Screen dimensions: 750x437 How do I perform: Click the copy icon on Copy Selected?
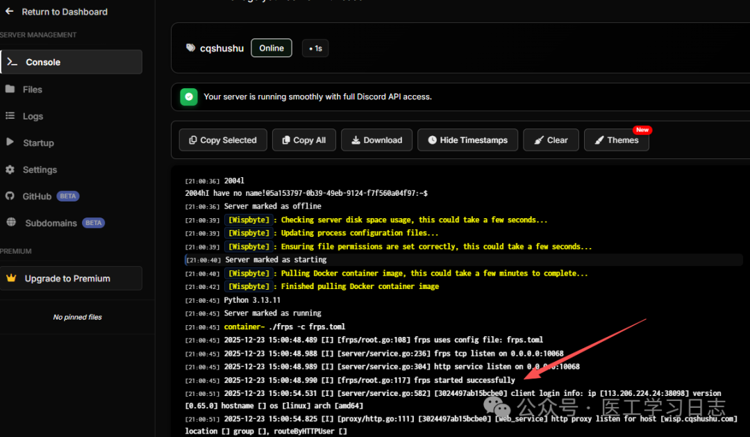coord(193,140)
